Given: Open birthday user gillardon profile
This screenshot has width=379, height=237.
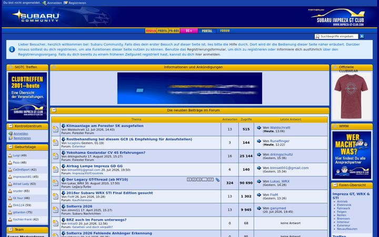Looking at the screenshot, I should point(19,212).
